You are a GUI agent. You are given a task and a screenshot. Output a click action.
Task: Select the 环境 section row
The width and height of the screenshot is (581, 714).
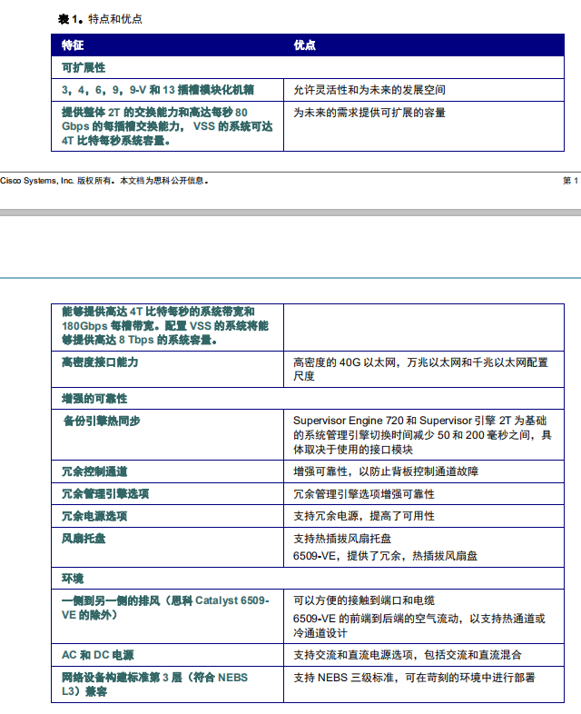(x=73, y=578)
